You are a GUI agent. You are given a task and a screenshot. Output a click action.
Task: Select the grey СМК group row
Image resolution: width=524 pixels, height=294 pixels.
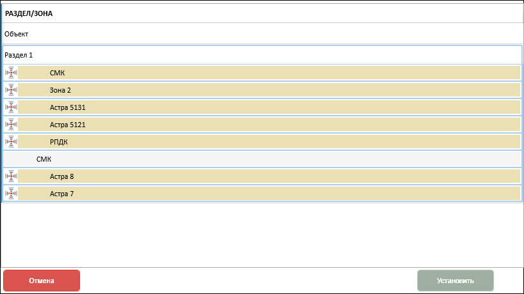[262, 159]
